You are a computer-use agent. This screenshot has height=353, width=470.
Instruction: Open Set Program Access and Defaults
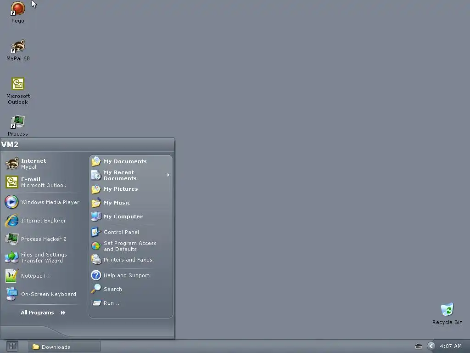click(131, 246)
